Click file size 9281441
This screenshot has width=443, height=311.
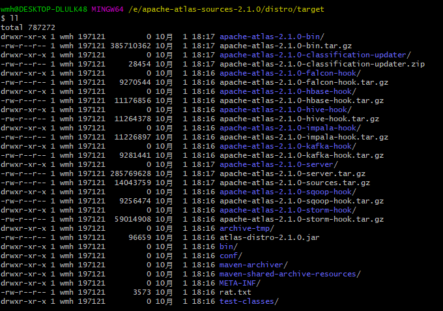tap(135, 155)
